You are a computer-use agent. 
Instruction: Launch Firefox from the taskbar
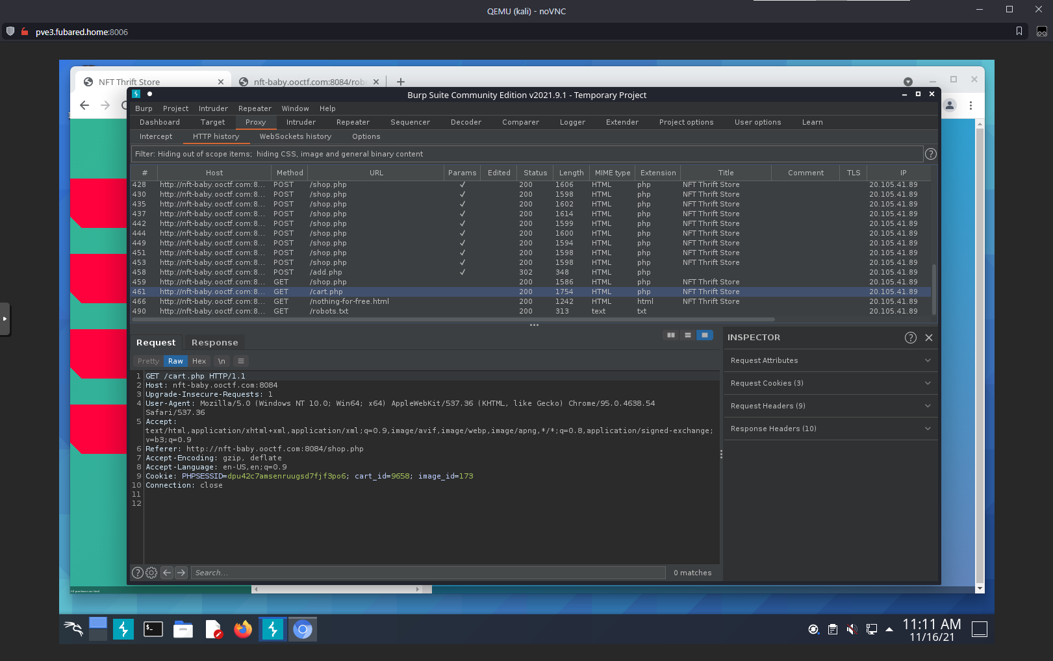[x=243, y=629]
